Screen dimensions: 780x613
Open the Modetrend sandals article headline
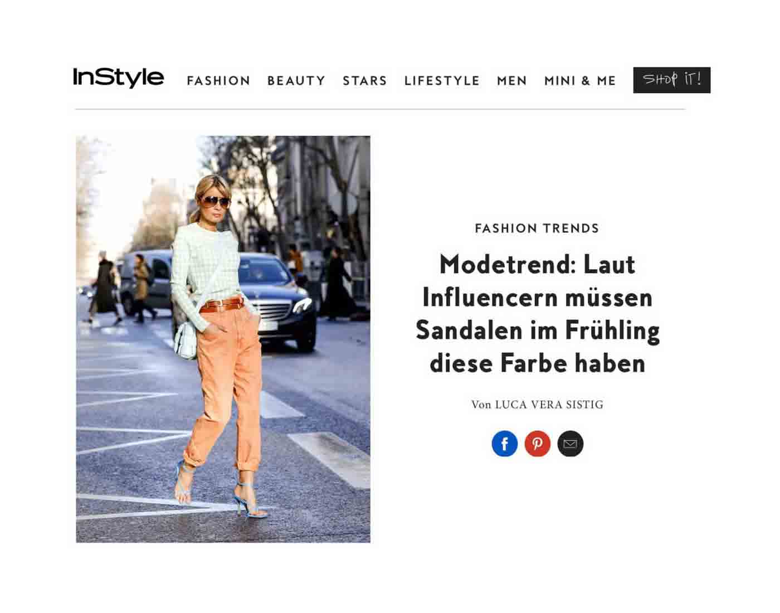[x=538, y=313]
